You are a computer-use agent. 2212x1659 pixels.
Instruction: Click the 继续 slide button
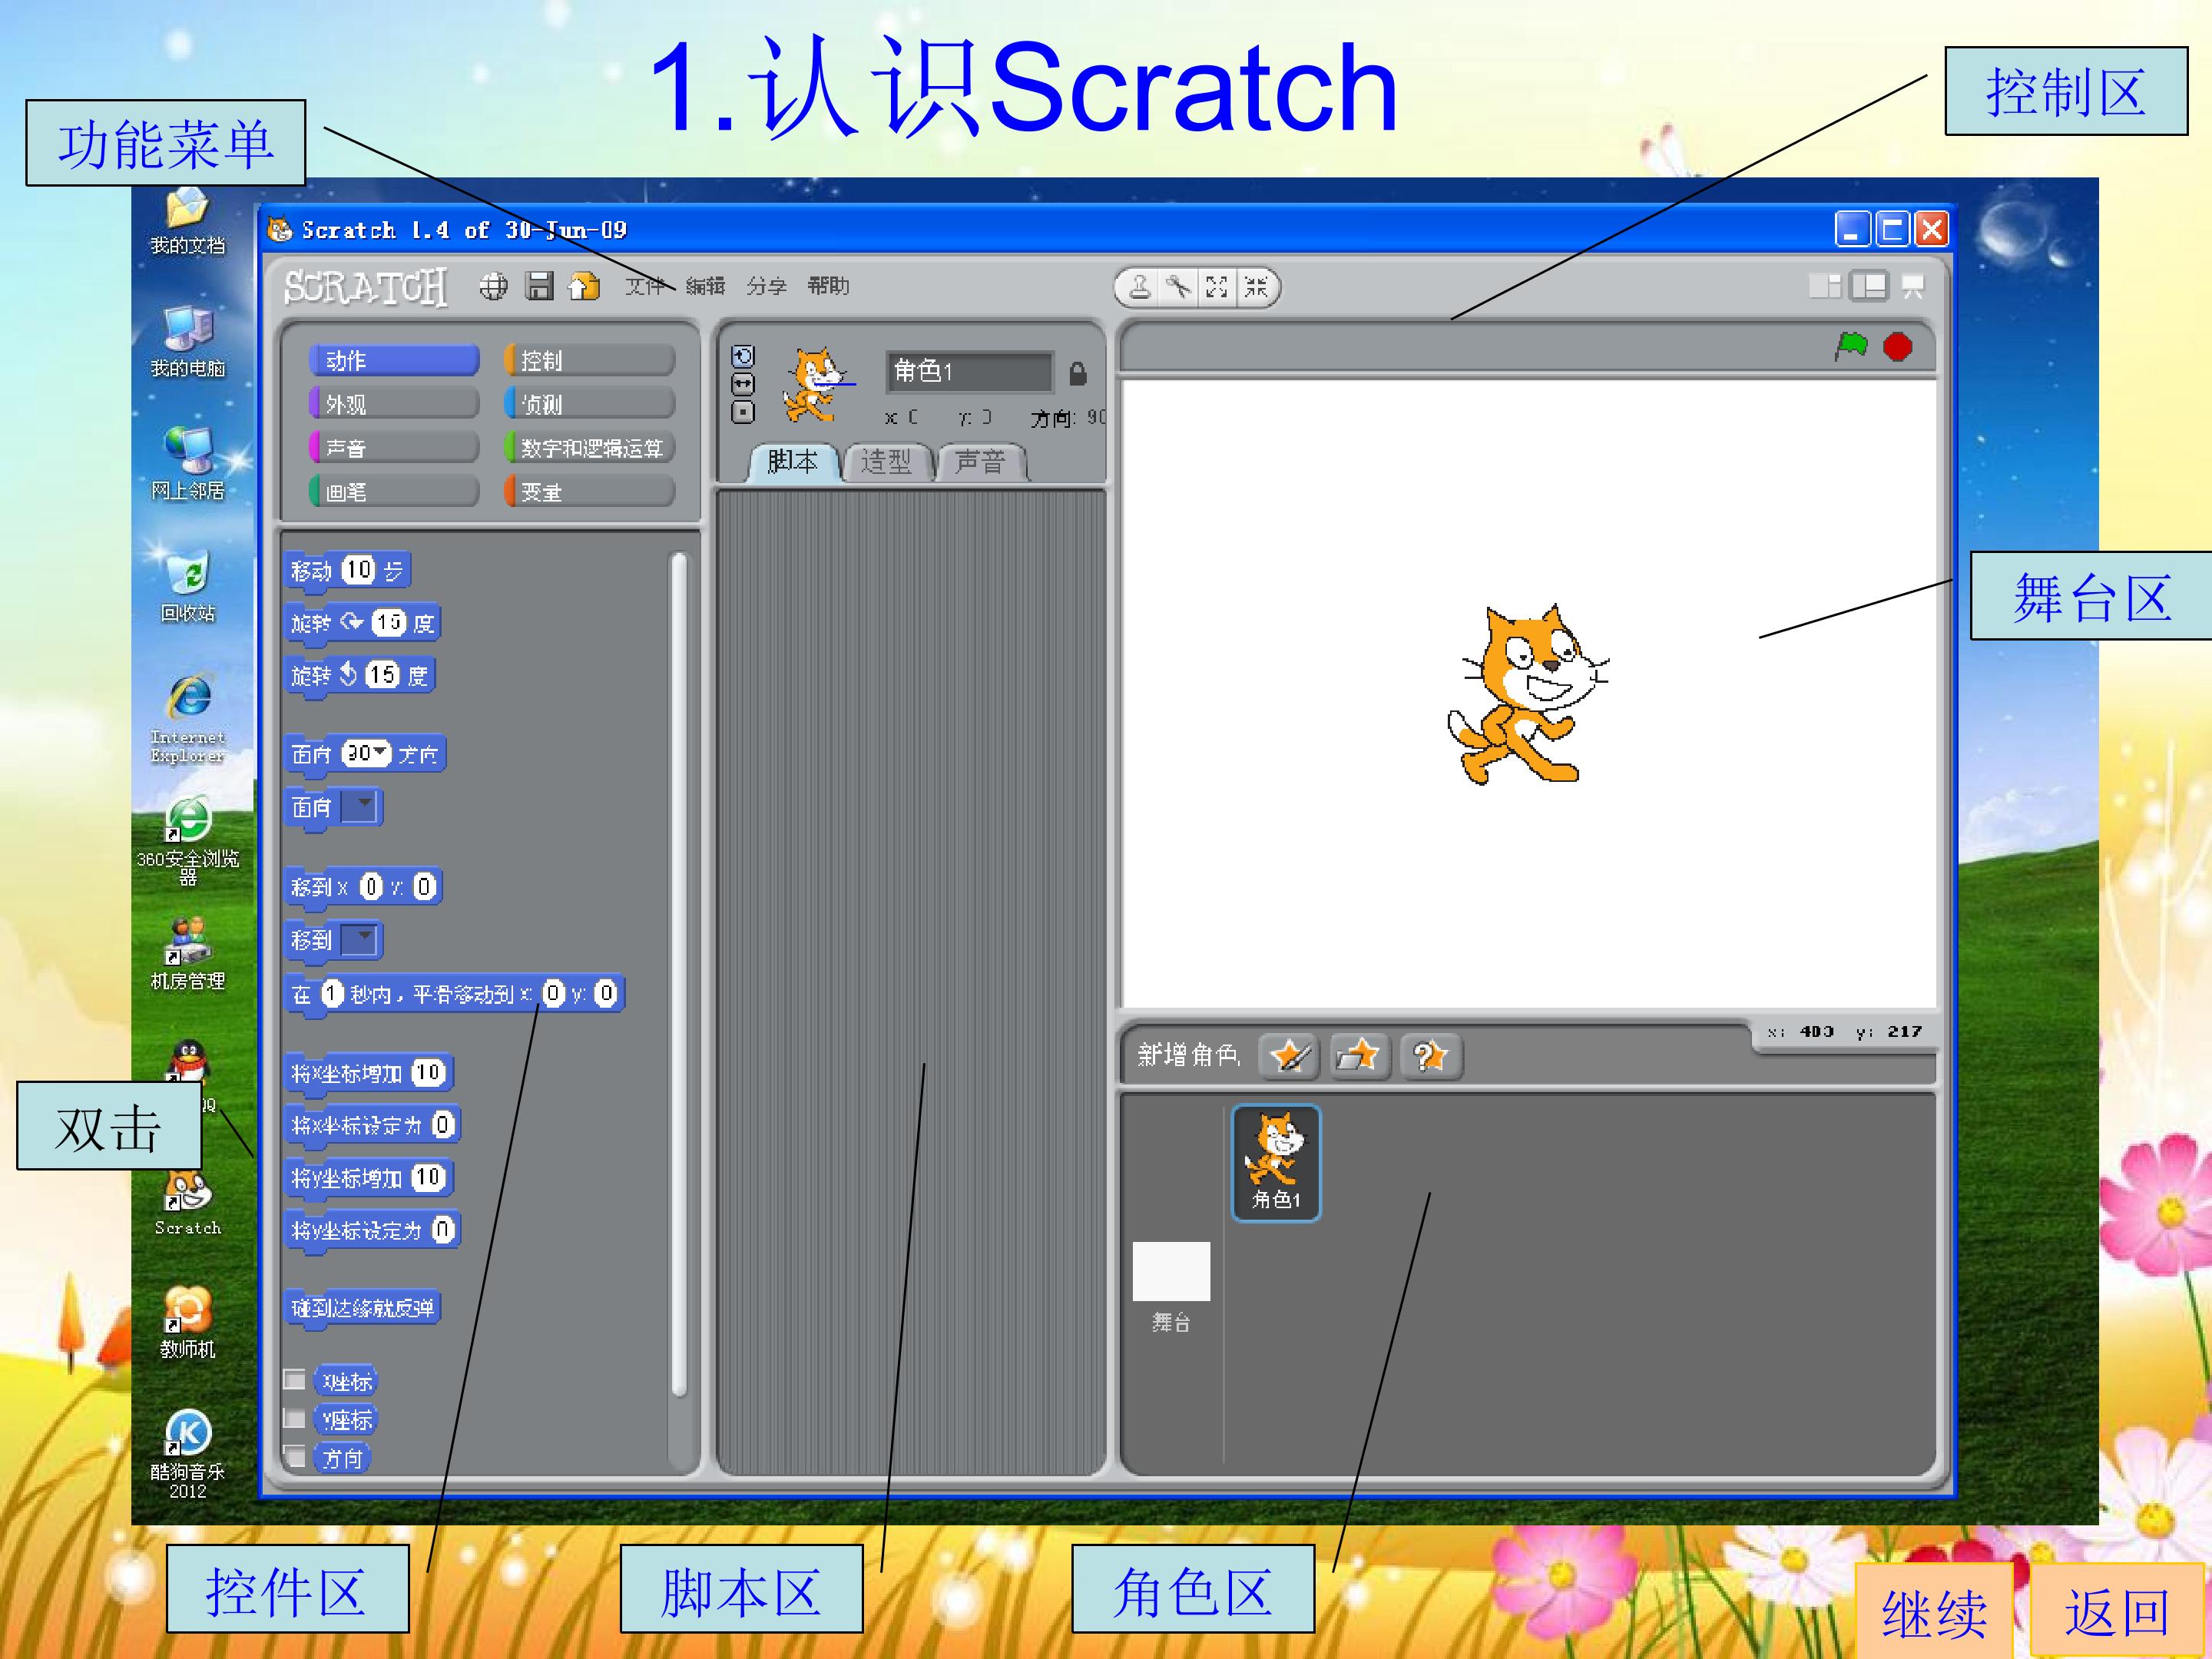click(x=1934, y=1611)
